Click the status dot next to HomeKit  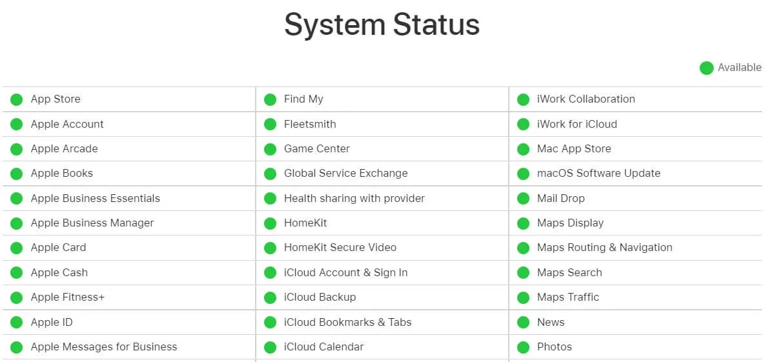tap(271, 223)
